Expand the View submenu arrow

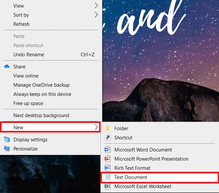(x=96, y=6)
